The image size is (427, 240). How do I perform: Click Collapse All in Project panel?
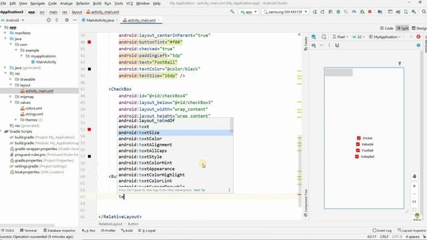pos(57,20)
